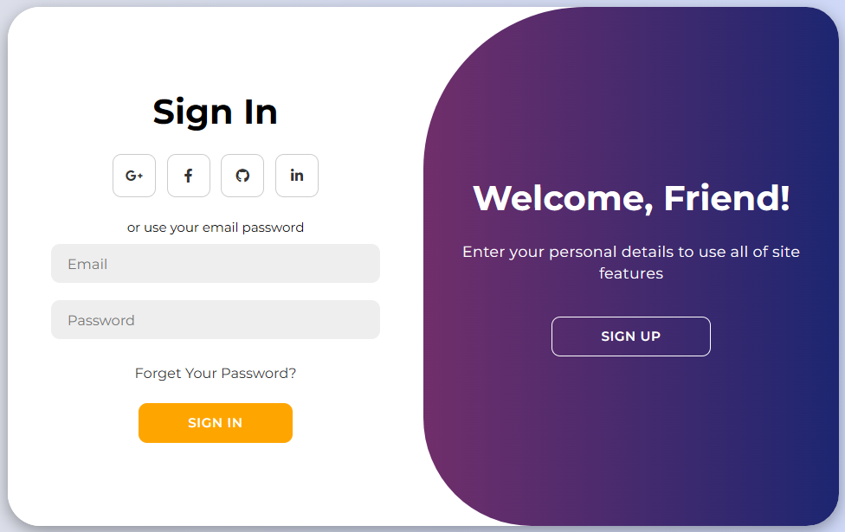
Task: Sign in with the Google Plus icon
Action: tap(134, 176)
